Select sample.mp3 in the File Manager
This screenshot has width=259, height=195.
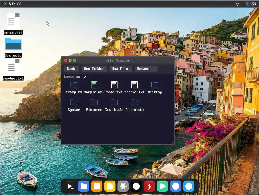coord(94,87)
